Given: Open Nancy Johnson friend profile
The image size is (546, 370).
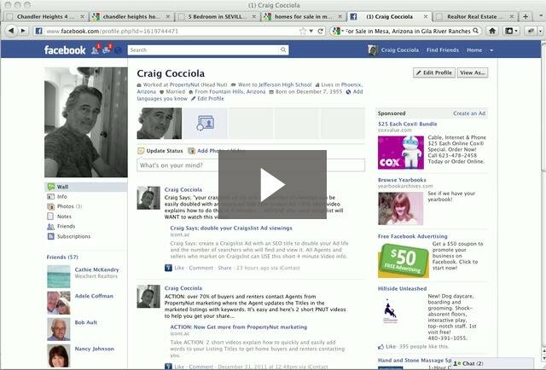Looking at the screenshot, I should [95, 349].
